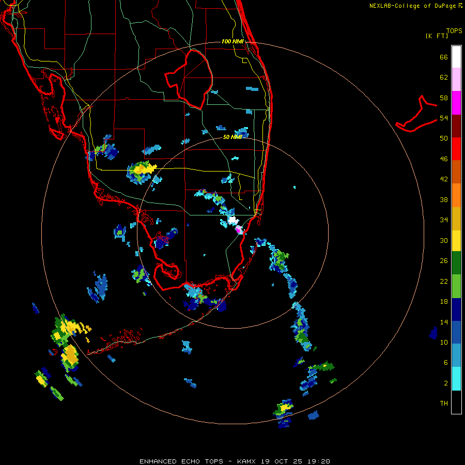Screen dimensions: 465x465
Task: Click the 'ENHANCED ECHO TOPS' product title
Action: point(181,461)
